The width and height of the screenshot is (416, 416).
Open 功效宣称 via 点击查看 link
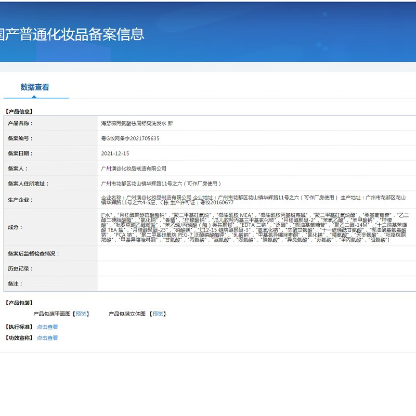coord(47,337)
